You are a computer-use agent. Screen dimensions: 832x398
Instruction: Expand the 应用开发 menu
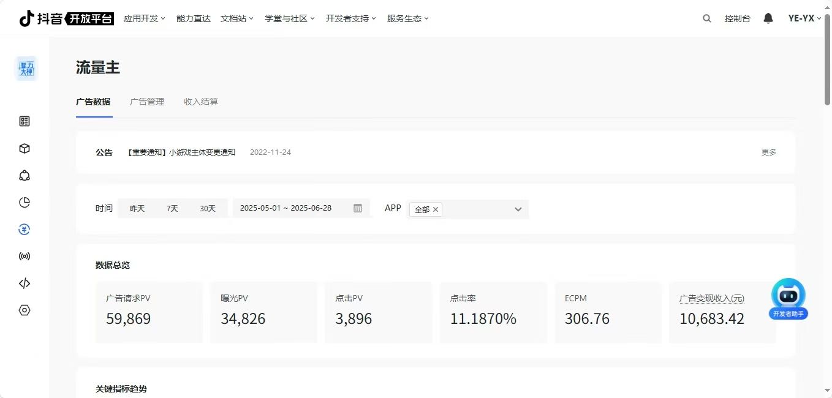145,18
